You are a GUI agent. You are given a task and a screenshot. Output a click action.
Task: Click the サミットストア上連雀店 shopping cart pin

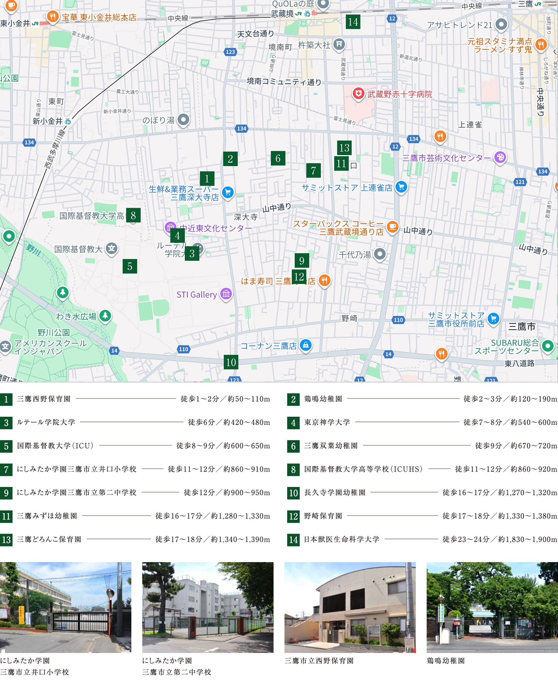pos(401,186)
